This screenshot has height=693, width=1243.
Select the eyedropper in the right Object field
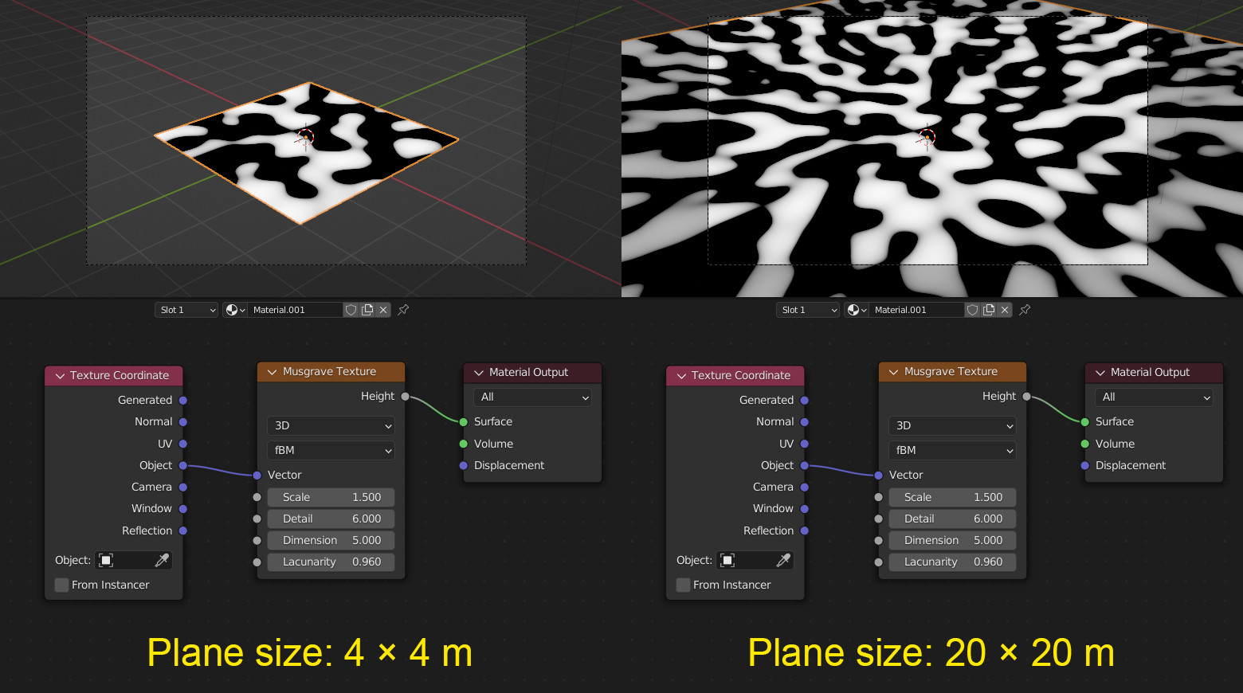point(785,560)
